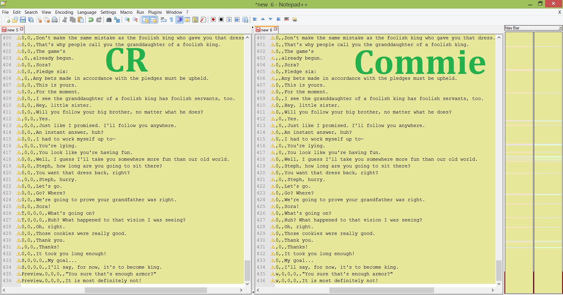Viewport: 563px width, 295px height.
Task: Stop macro recording with the black square
Action: tap(221, 20)
